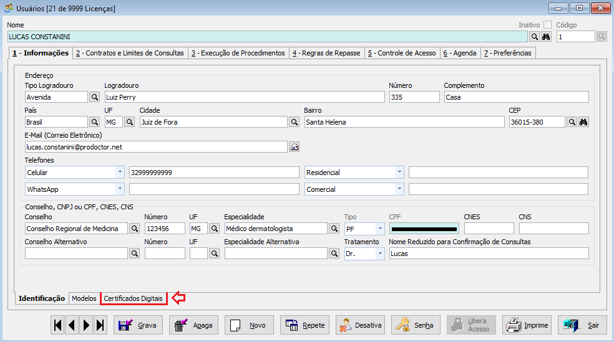Open alternative council UF lookup magnifier
This screenshot has width=614, height=342.
[214, 254]
